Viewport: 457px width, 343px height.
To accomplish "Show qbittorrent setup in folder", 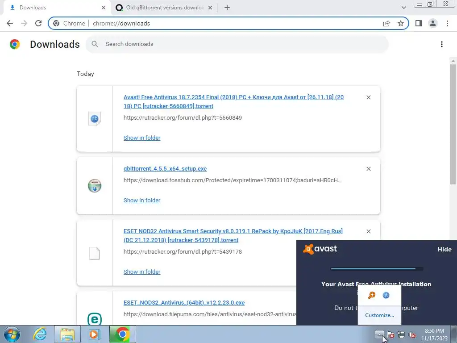I will tap(142, 201).
